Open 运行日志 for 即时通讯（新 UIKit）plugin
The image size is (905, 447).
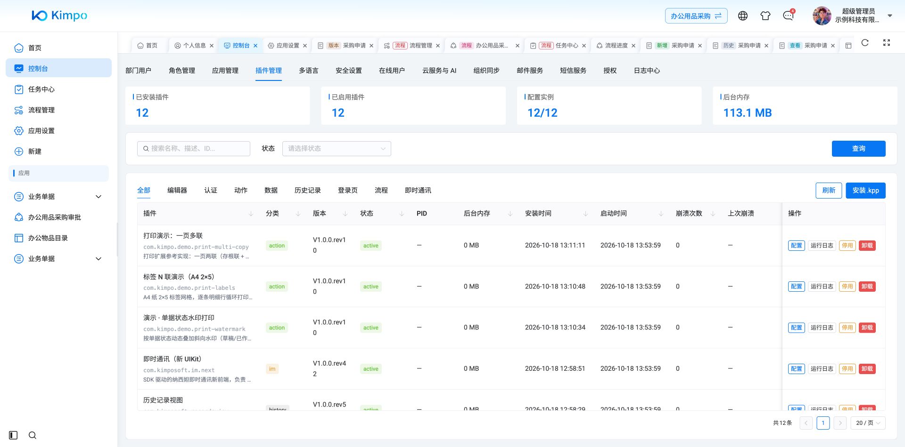click(822, 369)
